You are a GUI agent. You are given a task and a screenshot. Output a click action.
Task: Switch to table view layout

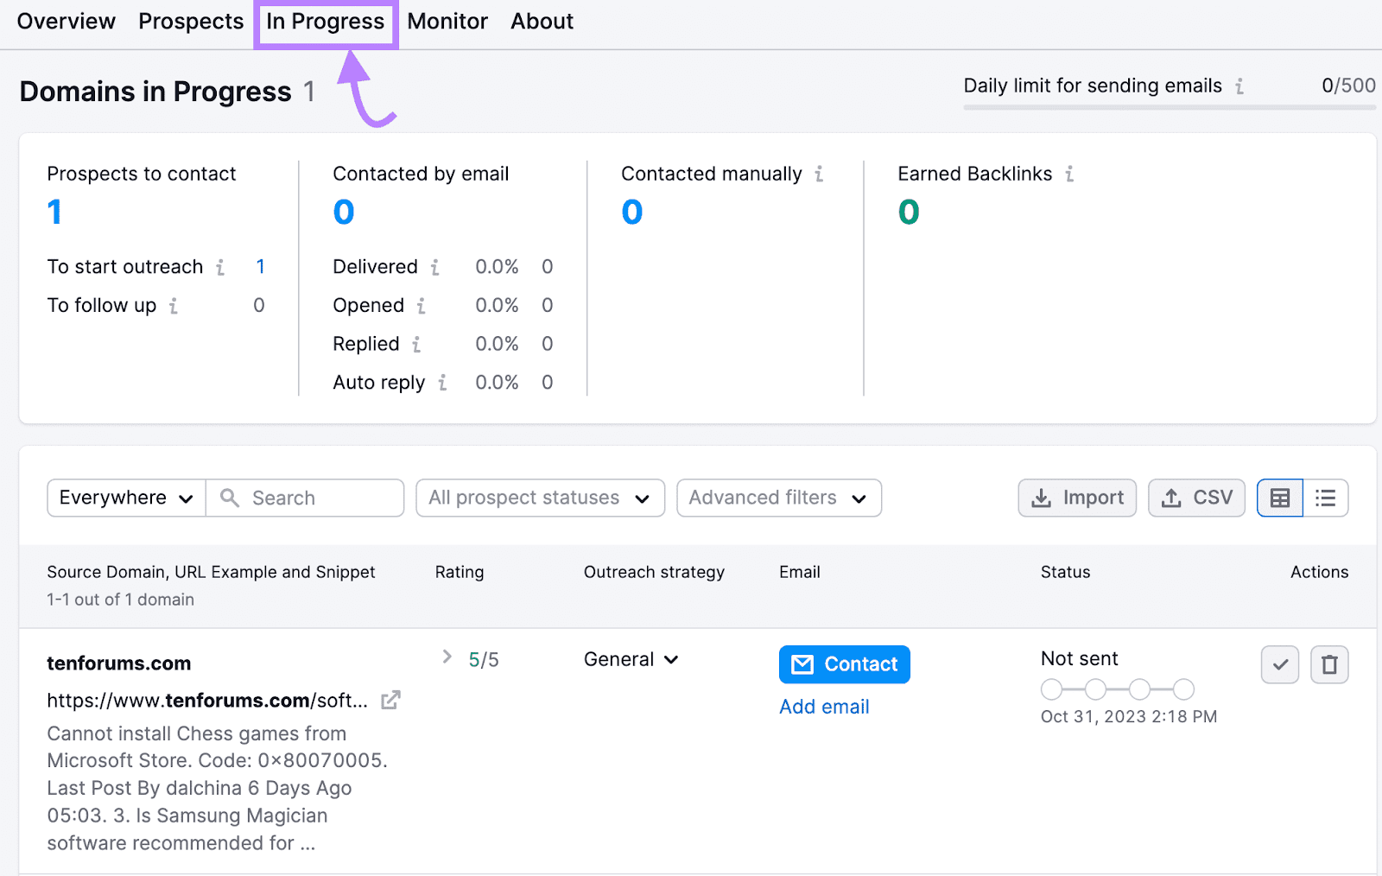click(1279, 498)
